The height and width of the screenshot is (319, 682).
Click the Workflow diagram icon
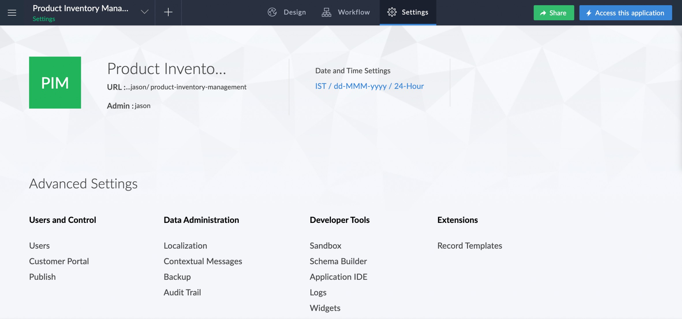pos(326,12)
